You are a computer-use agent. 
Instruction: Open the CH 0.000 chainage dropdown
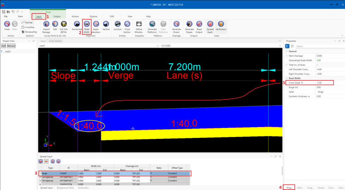coord(280,46)
